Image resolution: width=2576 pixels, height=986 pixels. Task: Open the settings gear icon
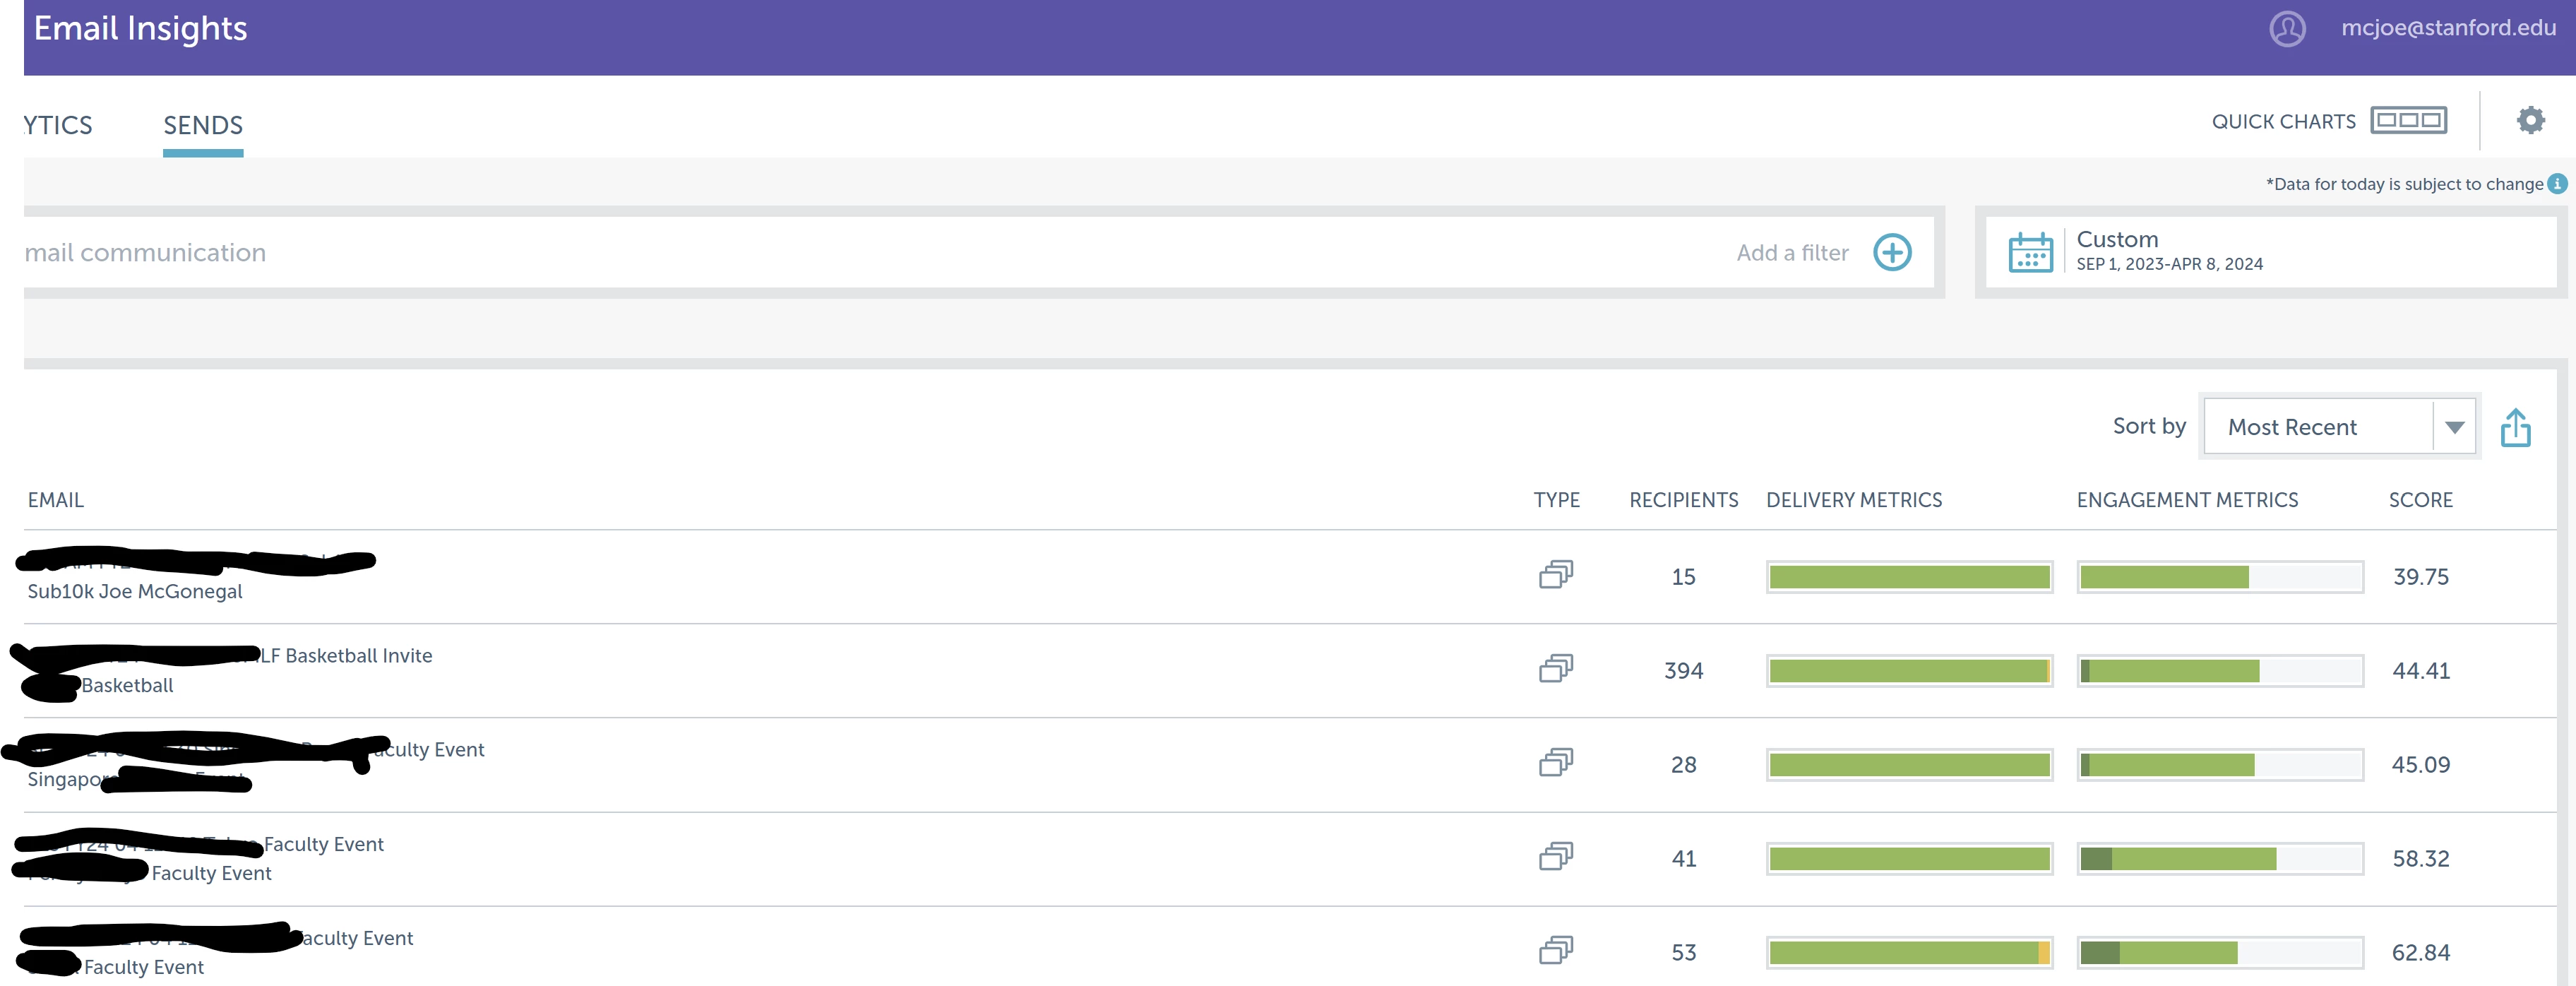(2530, 121)
